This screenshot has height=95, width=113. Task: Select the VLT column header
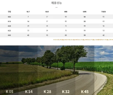coord(28,12)
